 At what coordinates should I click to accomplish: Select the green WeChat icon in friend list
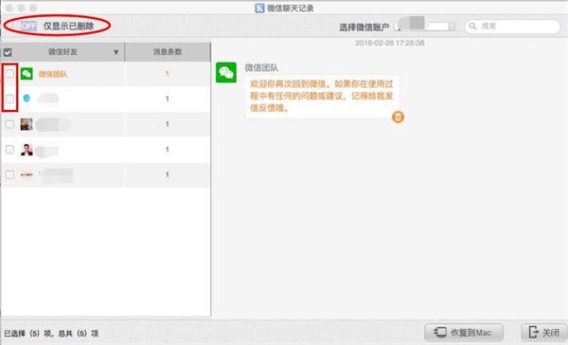[27, 74]
